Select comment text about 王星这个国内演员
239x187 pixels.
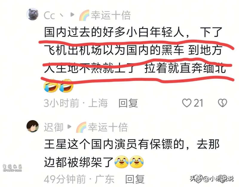point(132,153)
